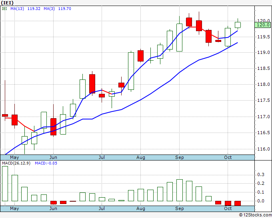The width and height of the screenshot is (272, 218).
Task: Click the 0.3 MACD axis label
Action: coord(261,174)
